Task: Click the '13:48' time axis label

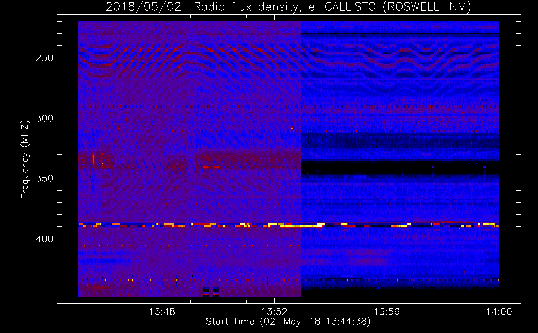Action: pyautogui.click(x=162, y=312)
